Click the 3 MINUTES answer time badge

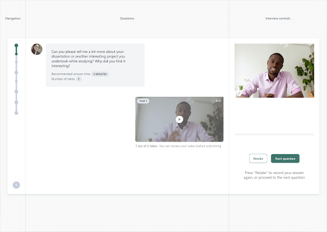click(100, 74)
